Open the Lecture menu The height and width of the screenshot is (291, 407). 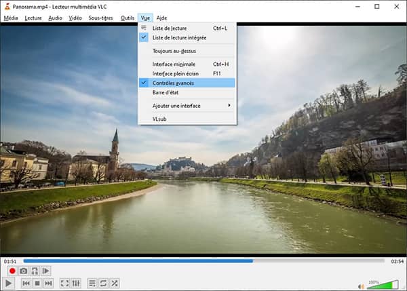coord(33,18)
